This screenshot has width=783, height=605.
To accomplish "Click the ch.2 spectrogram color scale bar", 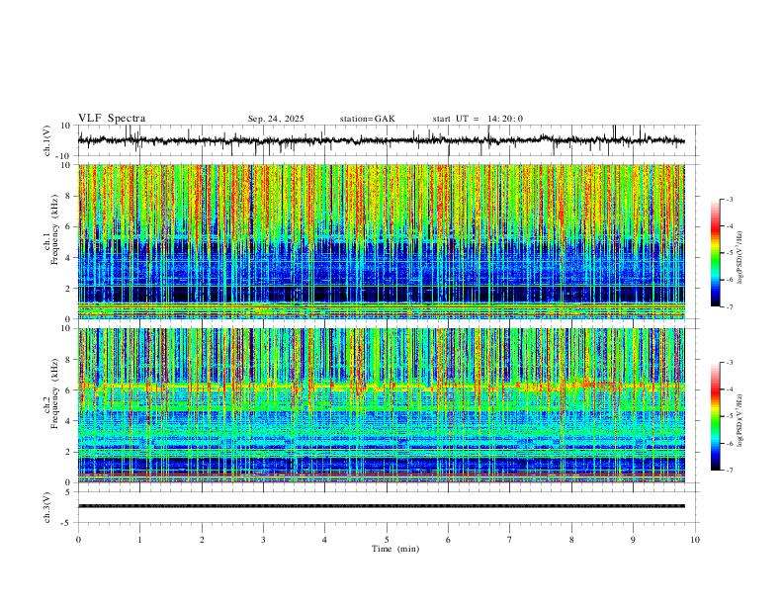I will pos(715,416).
